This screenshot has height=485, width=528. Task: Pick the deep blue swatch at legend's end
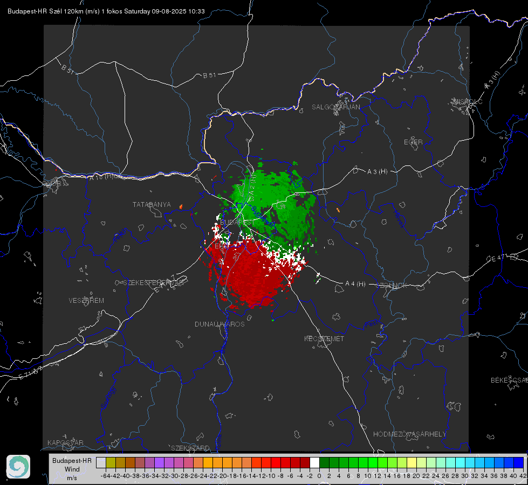[x=519, y=462]
